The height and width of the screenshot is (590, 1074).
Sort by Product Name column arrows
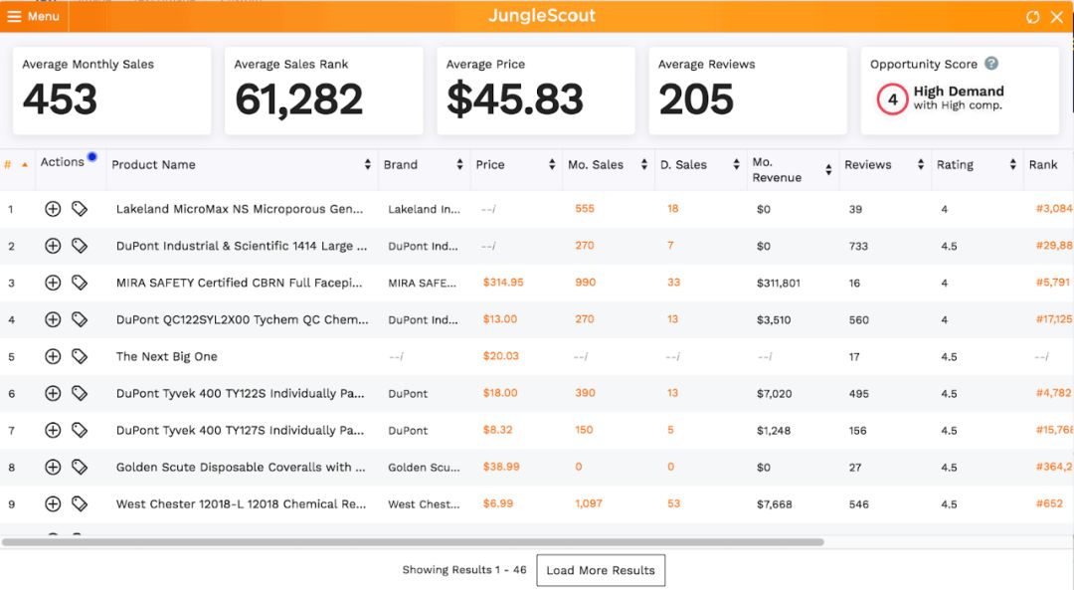click(368, 164)
